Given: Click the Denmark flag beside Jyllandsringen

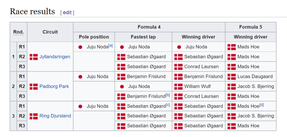Looking at the screenshot, I should [33, 57].
